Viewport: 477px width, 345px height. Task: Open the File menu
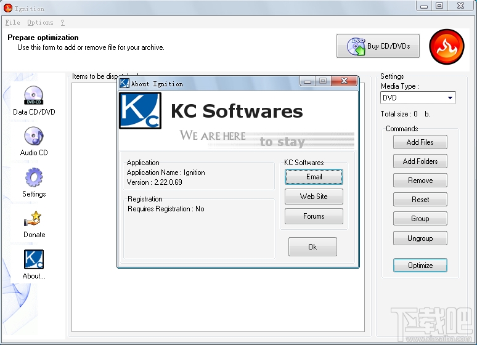[13, 23]
